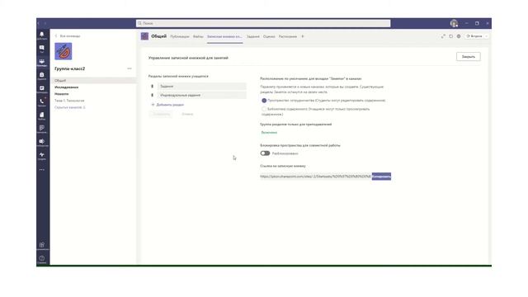This screenshot has width=528, height=297.
Task: Click Добавить раздел link
Action: 167,105
